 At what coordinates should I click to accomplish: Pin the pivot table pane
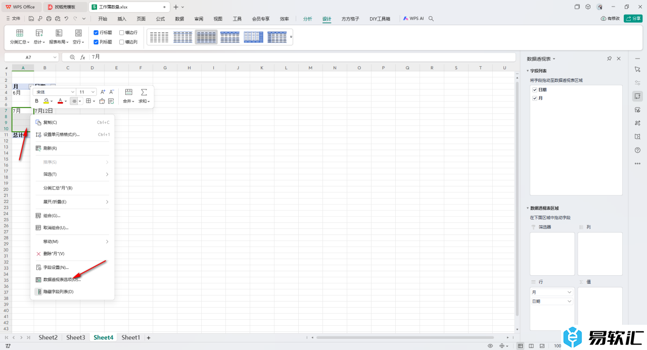pyautogui.click(x=610, y=59)
